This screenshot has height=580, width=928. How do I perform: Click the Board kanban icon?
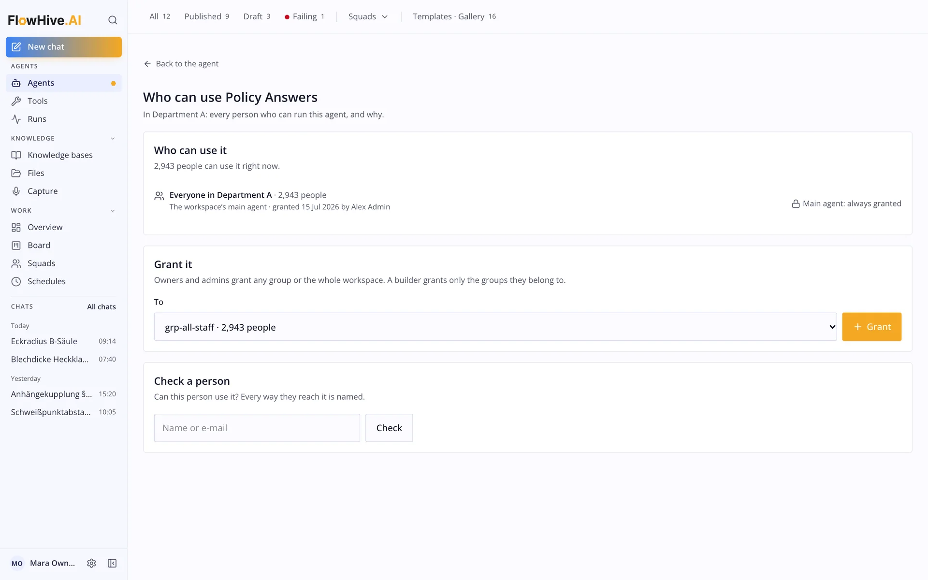[x=16, y=246]
